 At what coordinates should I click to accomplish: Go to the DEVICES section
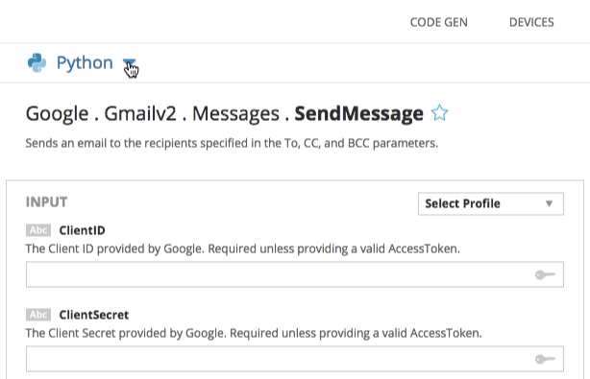click(x=531, y=22)
